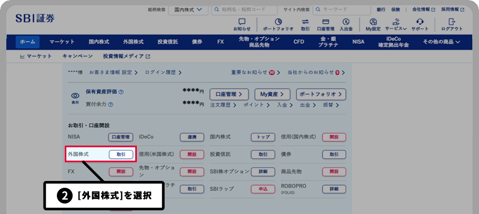
Task: Open the マーケット submenu link
Action: [36, 56]
